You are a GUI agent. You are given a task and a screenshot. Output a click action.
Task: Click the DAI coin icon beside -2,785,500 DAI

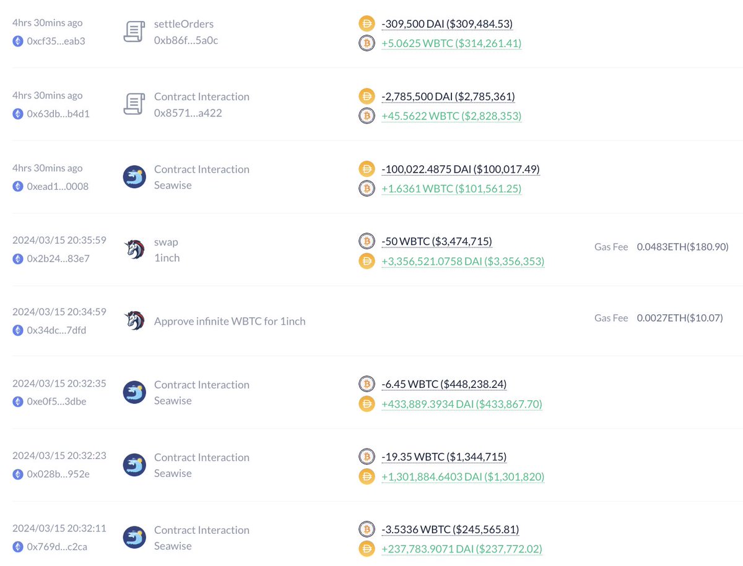point(367,96)
